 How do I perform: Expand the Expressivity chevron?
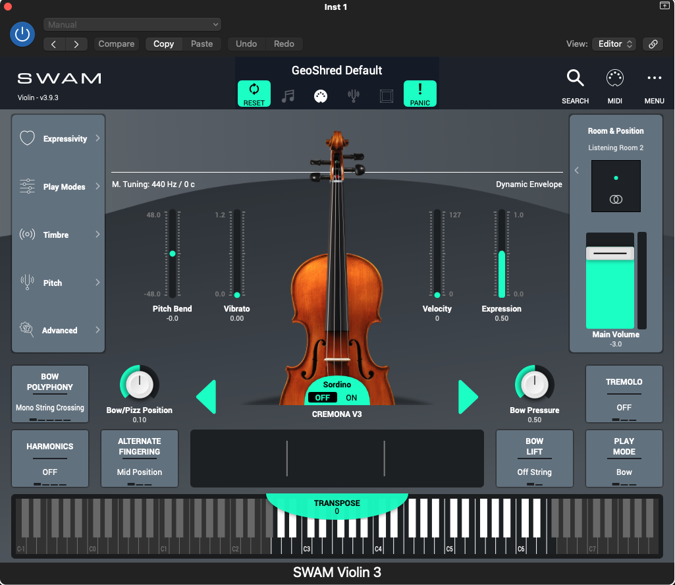[97, 138]
